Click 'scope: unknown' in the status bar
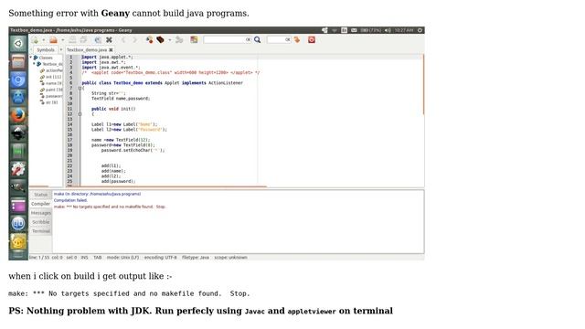Viewport: 585px width, 329px height. (230, 258)
